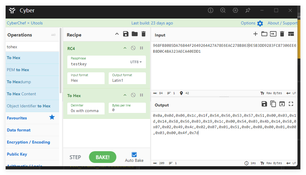Image resolution: width=306 pixels, height=175 pixels.
Task: Select the To Hex Content operation
Action: coord(32,94)
